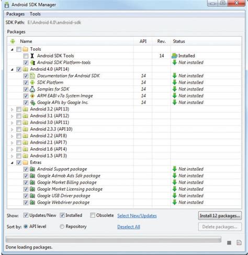Expand the Android 3.2 (API 13) group
Screen dimensions: 248x255
pos(12,109)
